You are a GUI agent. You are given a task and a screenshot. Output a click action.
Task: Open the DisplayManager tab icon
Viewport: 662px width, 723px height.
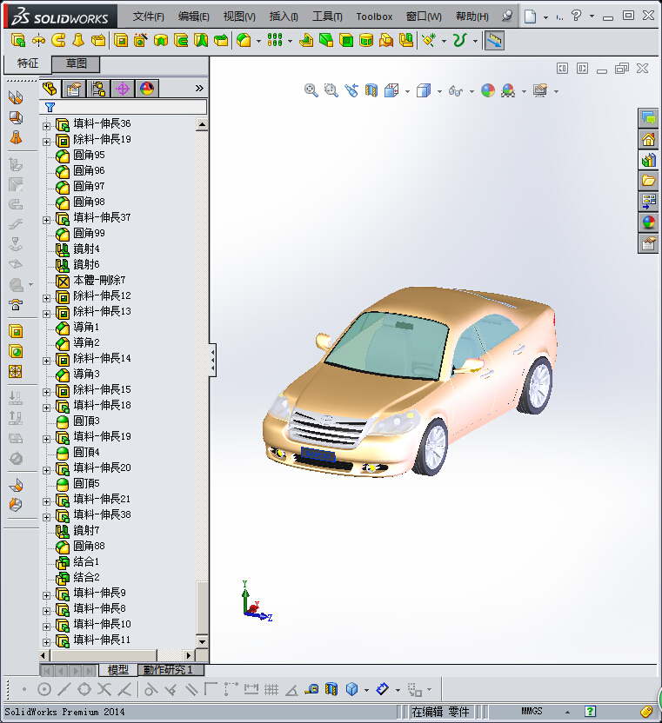[147, 89]
